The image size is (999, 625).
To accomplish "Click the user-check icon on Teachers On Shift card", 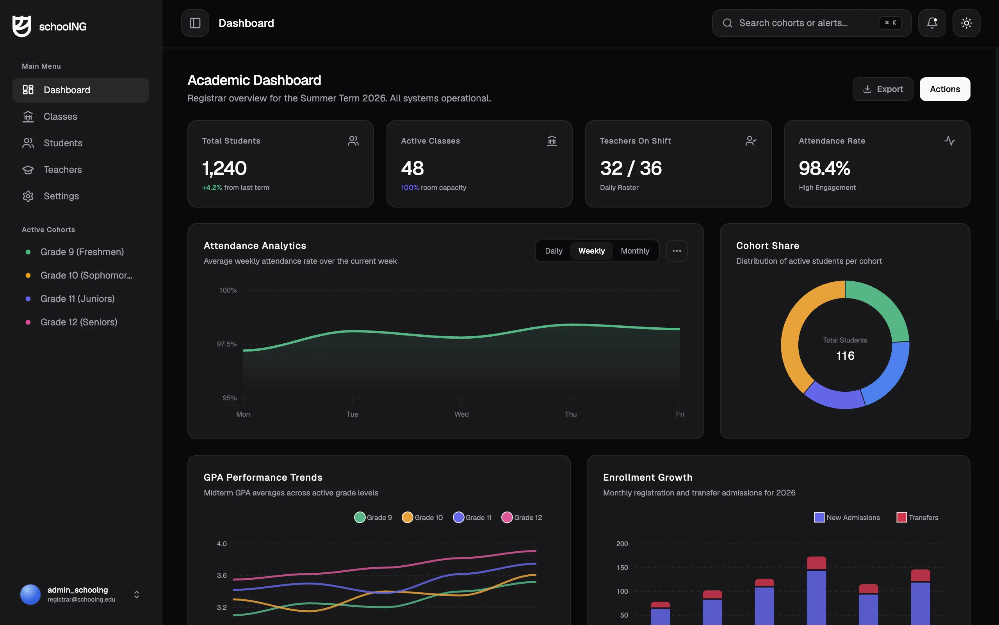I will coord(751,141).
